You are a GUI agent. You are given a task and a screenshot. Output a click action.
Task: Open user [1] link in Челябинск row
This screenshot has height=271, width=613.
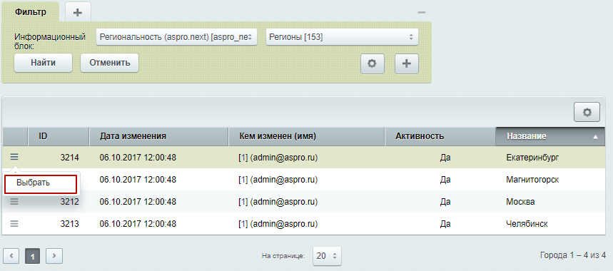pos(243,224)
